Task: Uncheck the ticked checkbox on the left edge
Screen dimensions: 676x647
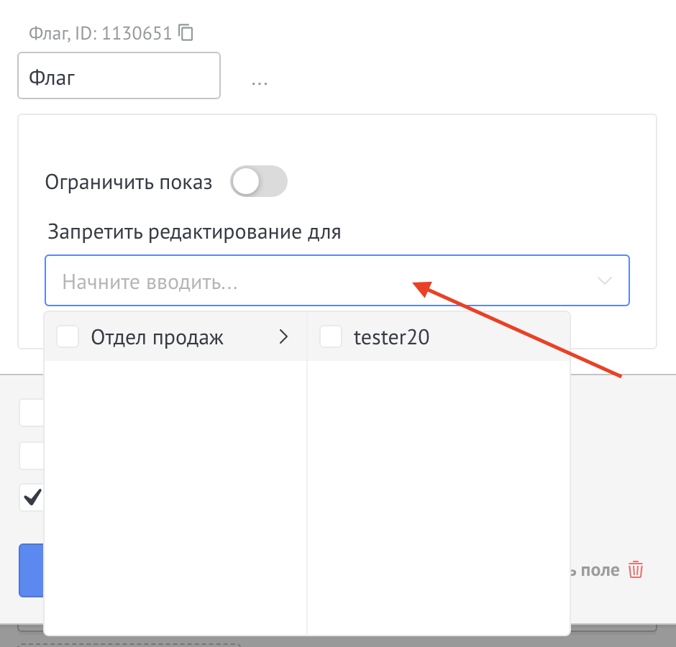Action: (32, 497)
